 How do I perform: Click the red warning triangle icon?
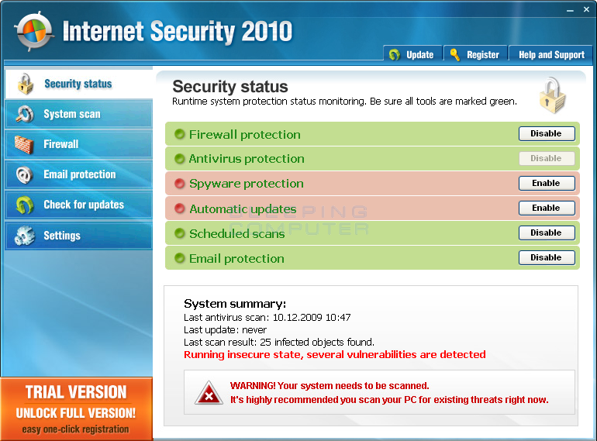pyautogui.click(x=209, y=393)
